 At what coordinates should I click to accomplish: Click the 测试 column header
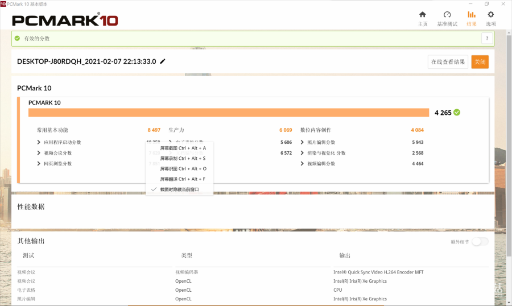(28, 255)
